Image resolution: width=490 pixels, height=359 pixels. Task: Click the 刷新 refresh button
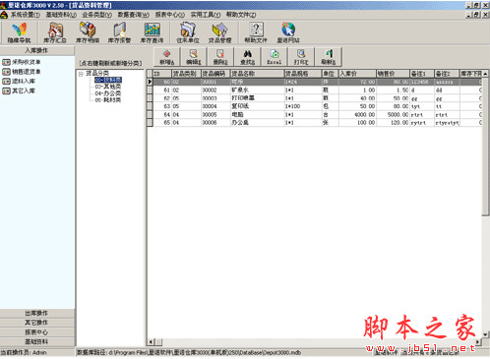click(x=329, y=57)
